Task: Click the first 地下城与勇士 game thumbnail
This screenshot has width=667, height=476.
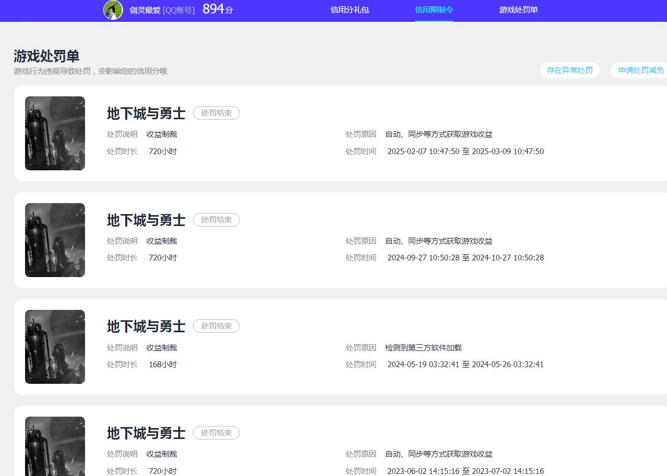Action: click(55, 133)
